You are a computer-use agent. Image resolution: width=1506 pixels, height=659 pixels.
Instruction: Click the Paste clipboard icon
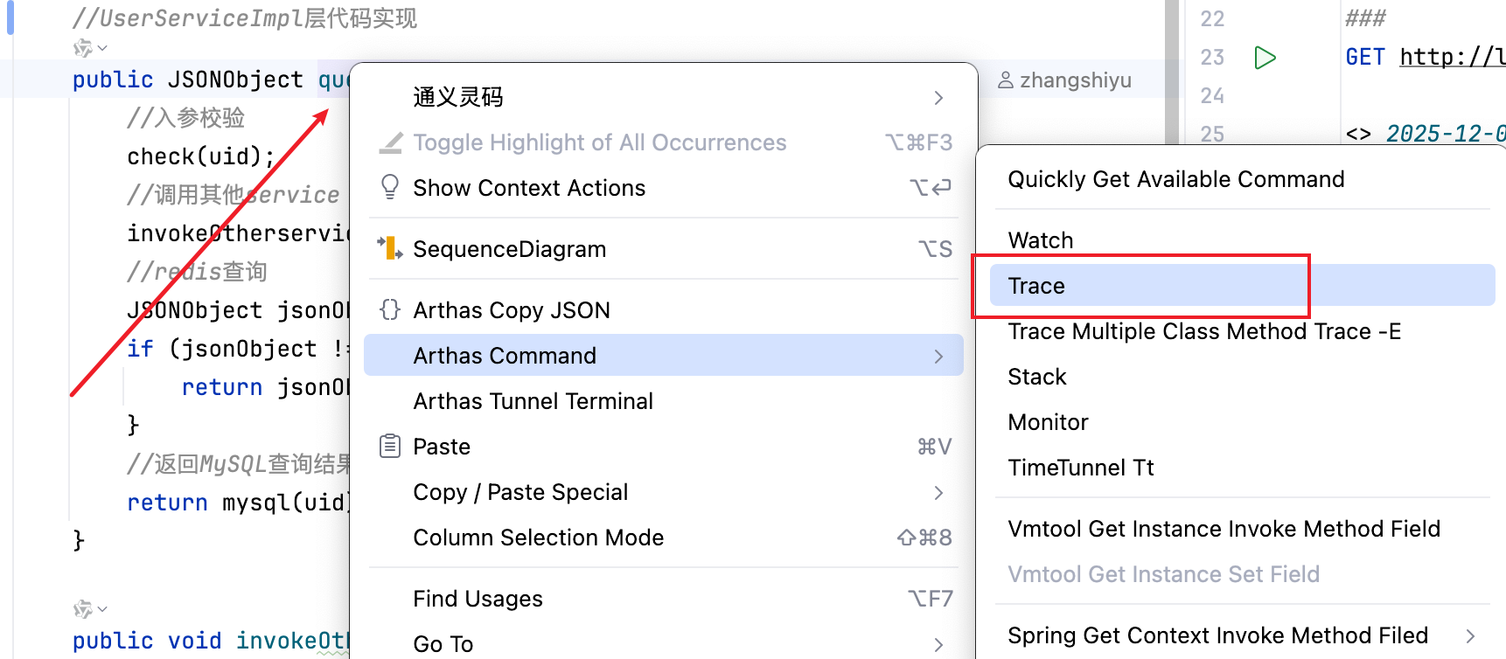click(390, 447)
